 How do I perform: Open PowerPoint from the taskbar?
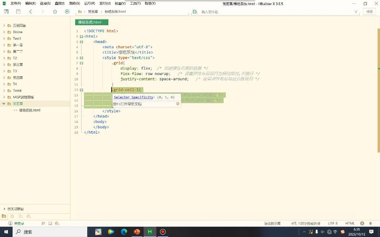[137, 232]
